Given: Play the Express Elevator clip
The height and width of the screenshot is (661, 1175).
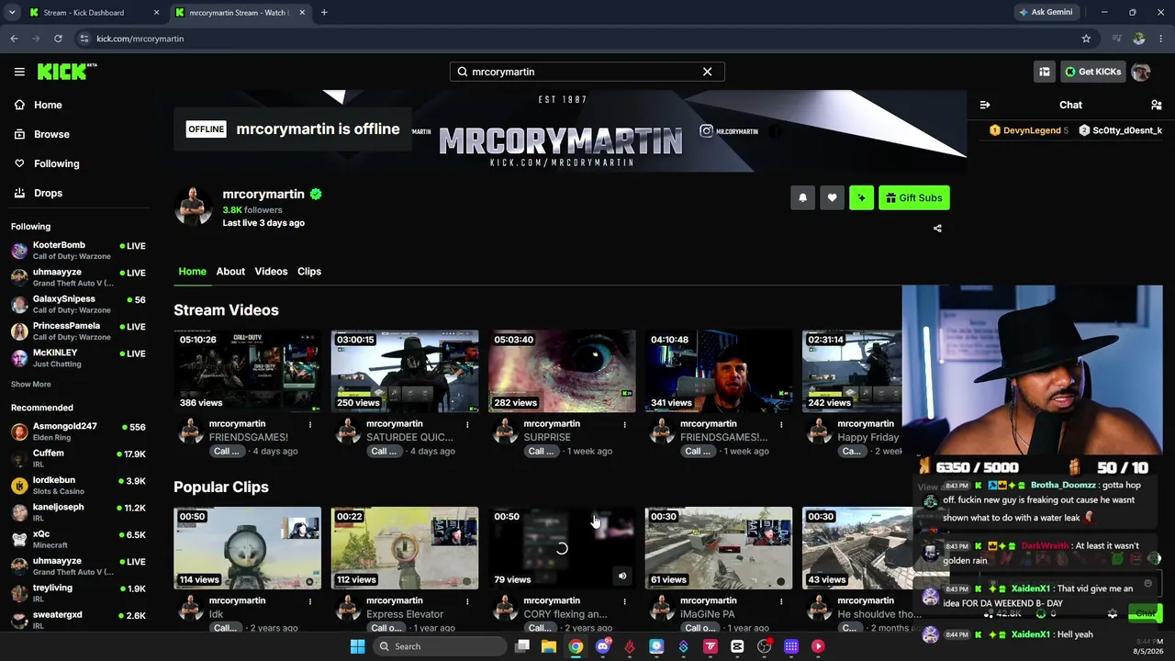Looking at the screenshot, I should click(x=405, y=548).
